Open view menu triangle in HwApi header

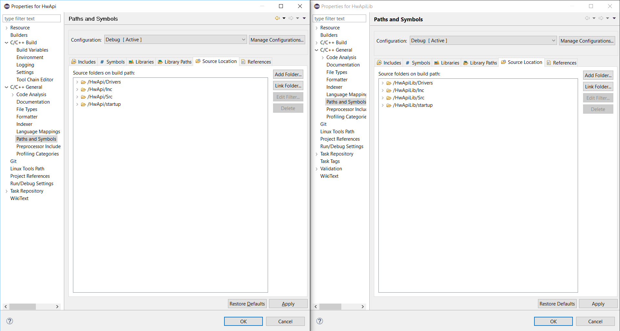coord(304,18)
